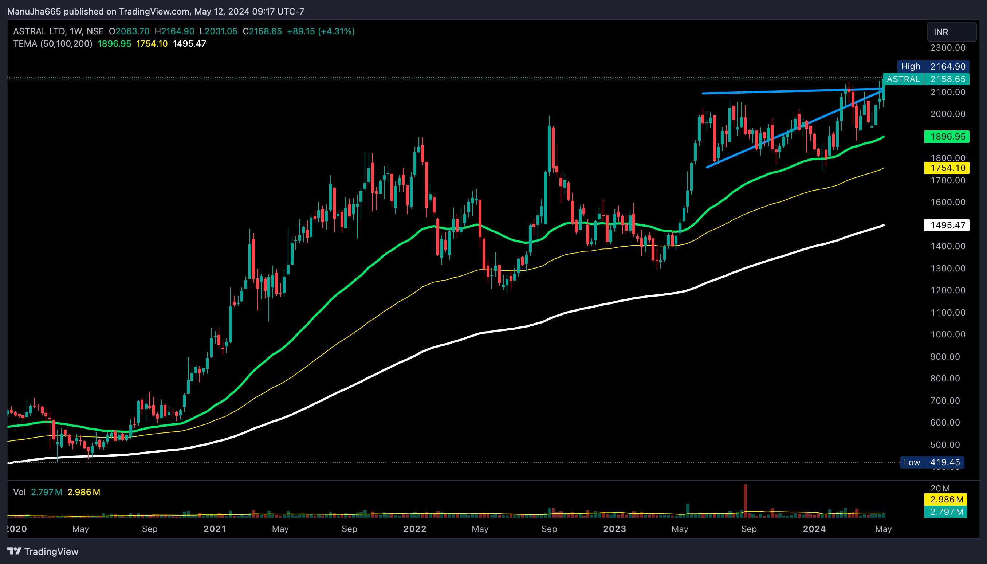Click the 2023 label on the time axis
Viewport: 987px width, 564px height.
(x=614, y=529)
